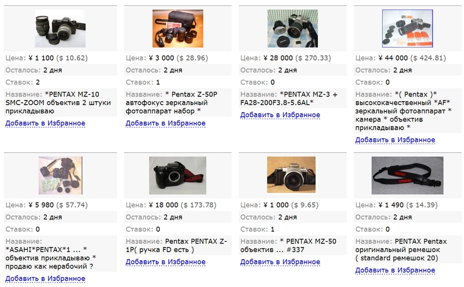View the PENTAX MZ-3 listing image
The height and width of the screenshot is (287, 464).
(x=293, y=28)
